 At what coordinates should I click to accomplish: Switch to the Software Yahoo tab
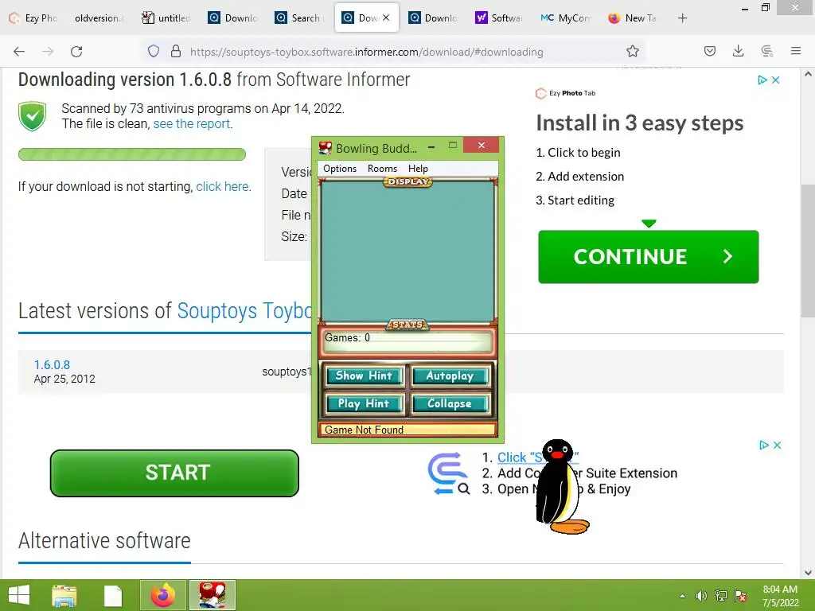[x=499, y=18]
